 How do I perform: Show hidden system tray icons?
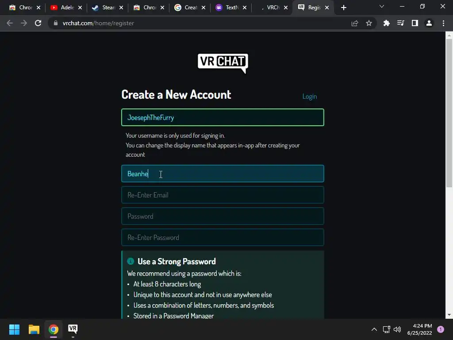tap(374, 329)
